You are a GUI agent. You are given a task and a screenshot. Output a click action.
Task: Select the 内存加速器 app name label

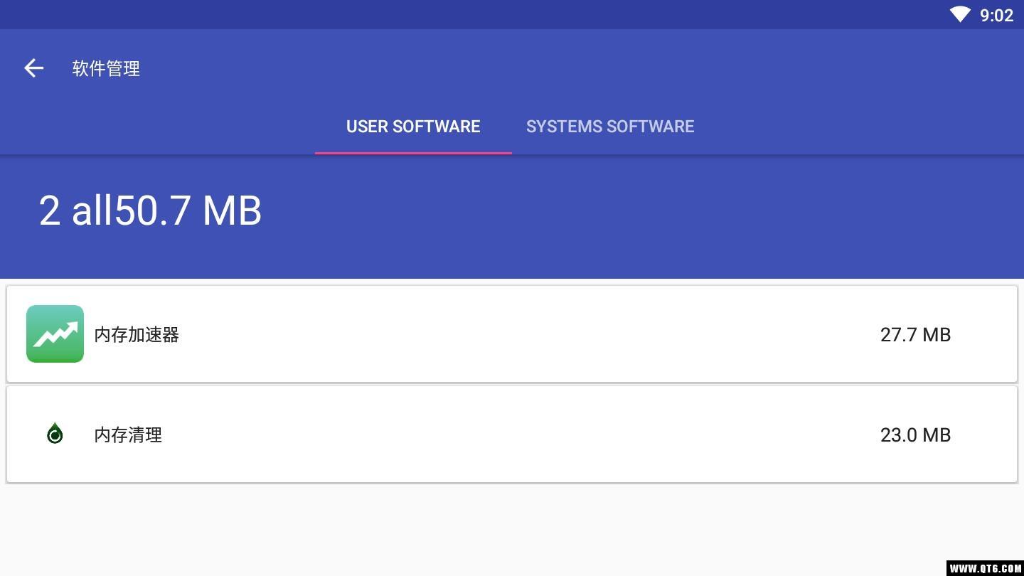(x=137, y=335)
